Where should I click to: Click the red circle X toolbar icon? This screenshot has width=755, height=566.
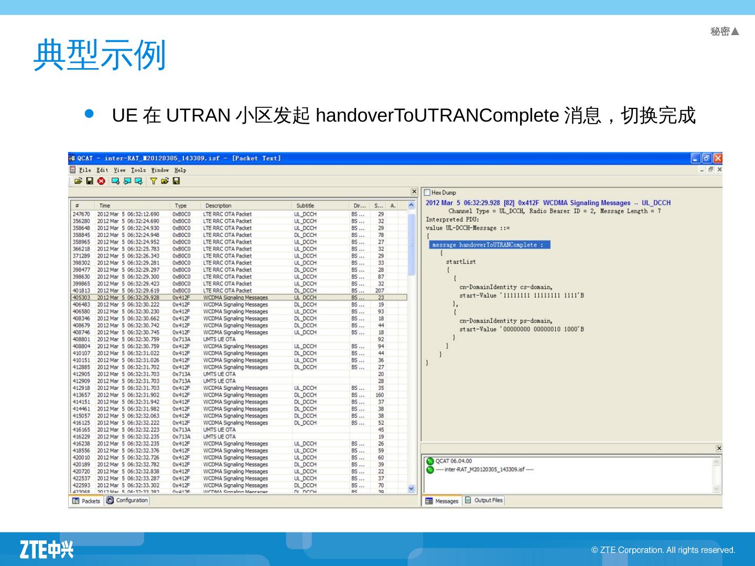click(x=101, y=181)
